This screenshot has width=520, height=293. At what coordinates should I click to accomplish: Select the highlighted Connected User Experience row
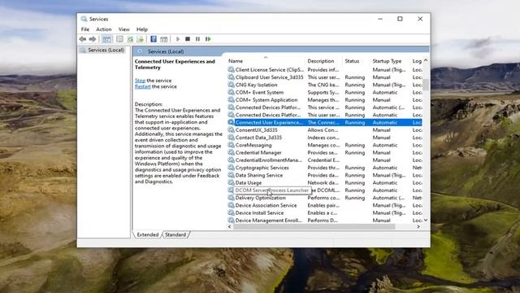(325, 123)
